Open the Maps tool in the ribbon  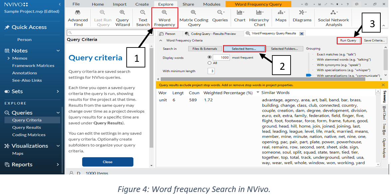(280, 20)
